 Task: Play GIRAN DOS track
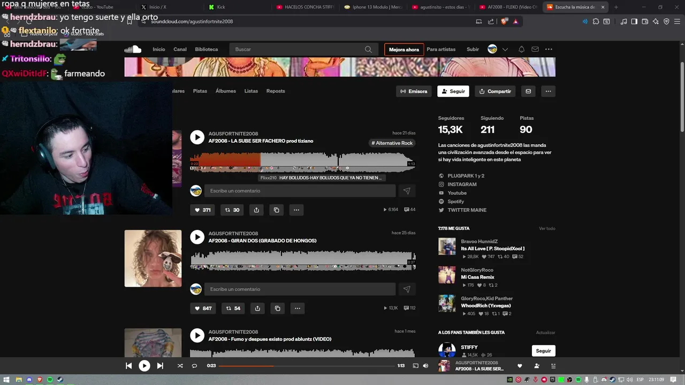(x=197, y=237)
